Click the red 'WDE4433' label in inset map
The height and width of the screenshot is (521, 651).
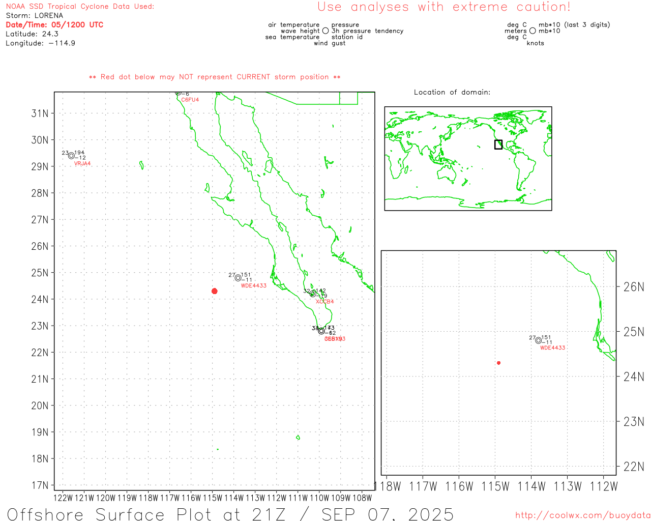[553, 348]
